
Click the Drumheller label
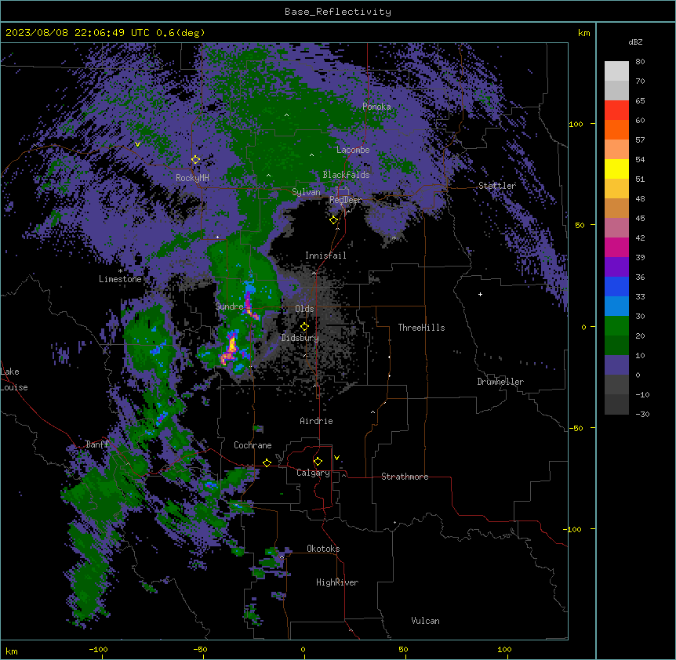(x=500, y=382)
